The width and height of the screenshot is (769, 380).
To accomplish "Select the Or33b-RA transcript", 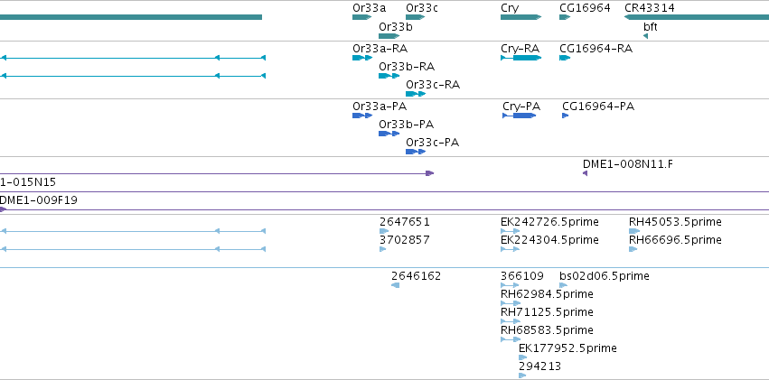I will coord(389,76).
